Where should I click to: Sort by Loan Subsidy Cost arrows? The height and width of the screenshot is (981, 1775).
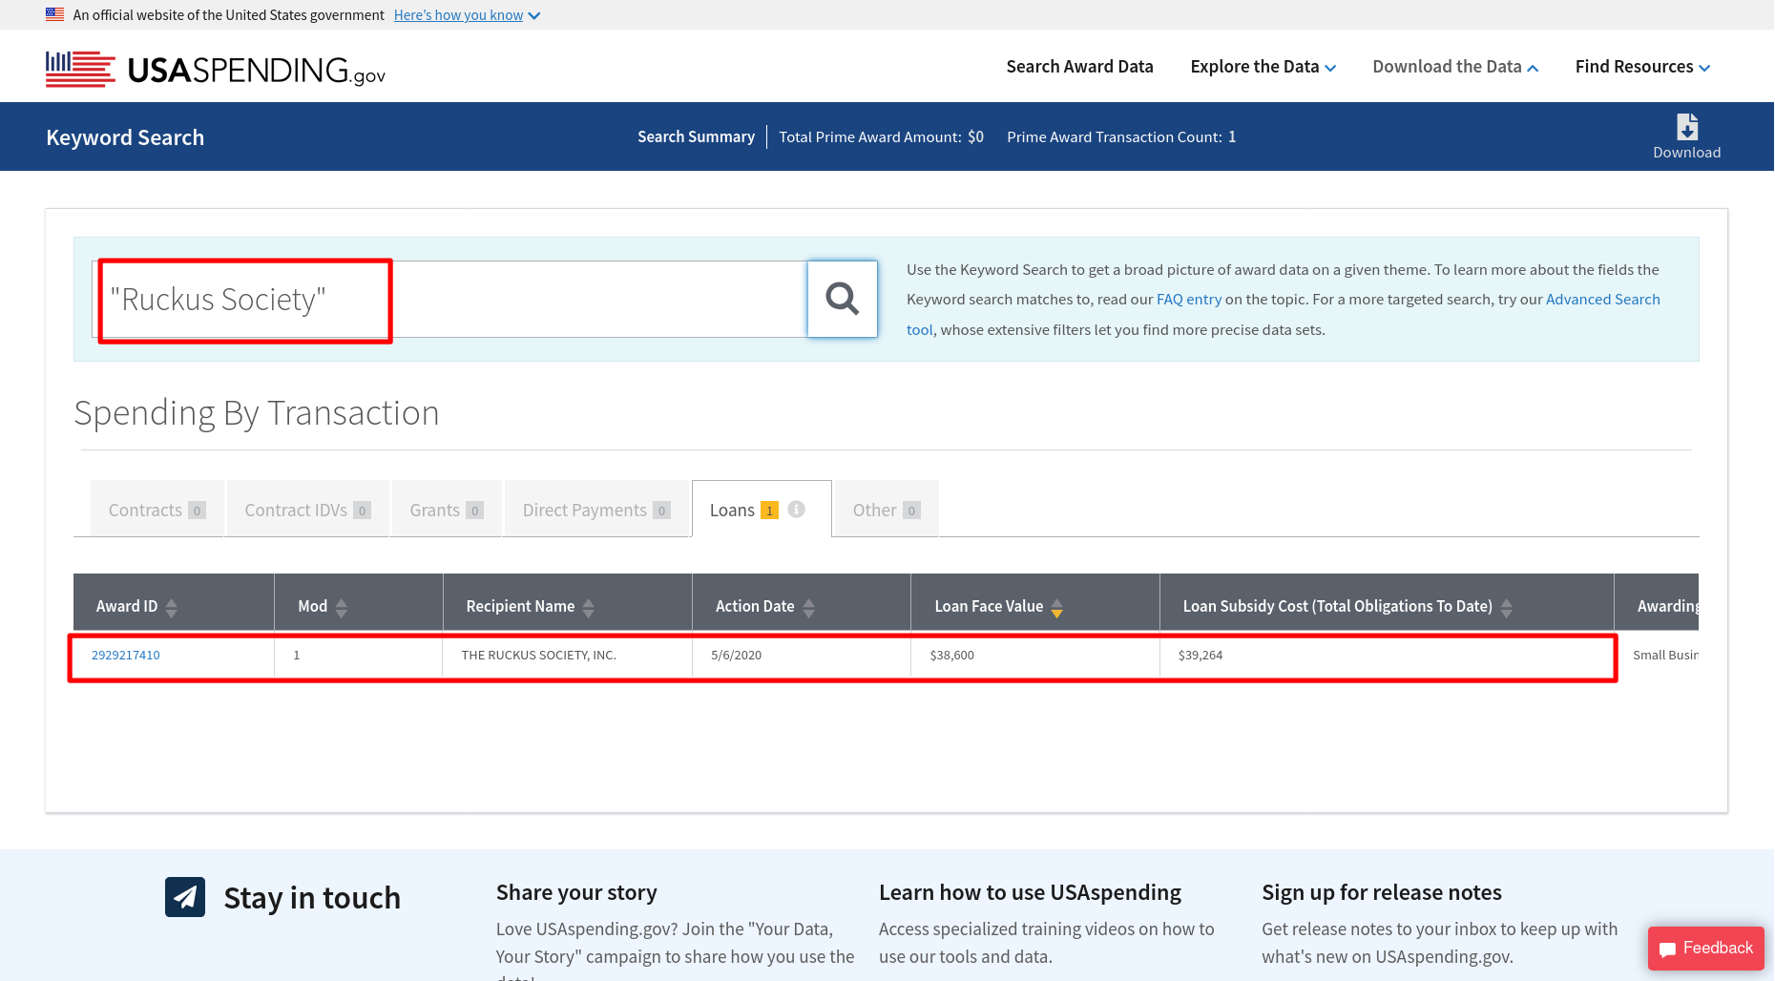pyautogui.click(x=1506, y=607)
